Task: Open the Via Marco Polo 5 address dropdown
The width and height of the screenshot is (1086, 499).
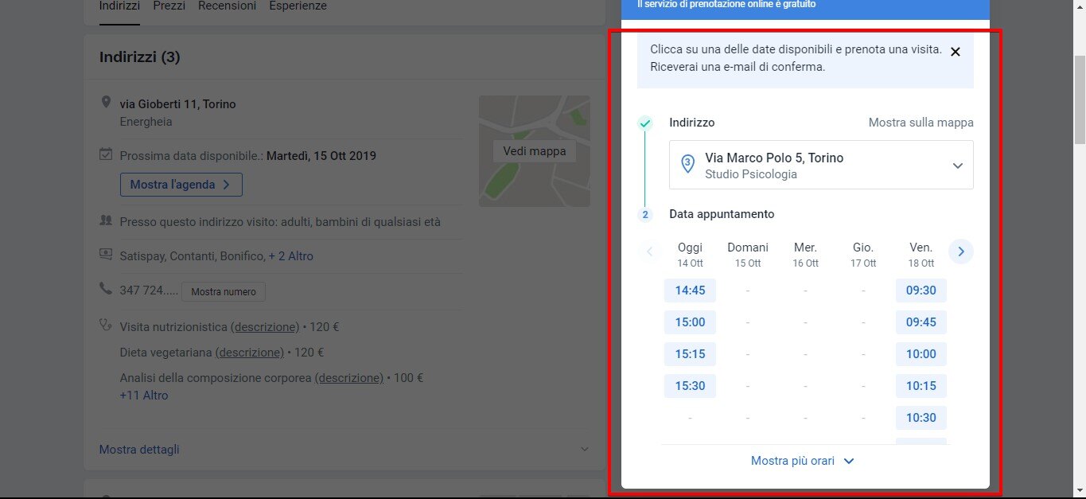Action: click(957, 166)
